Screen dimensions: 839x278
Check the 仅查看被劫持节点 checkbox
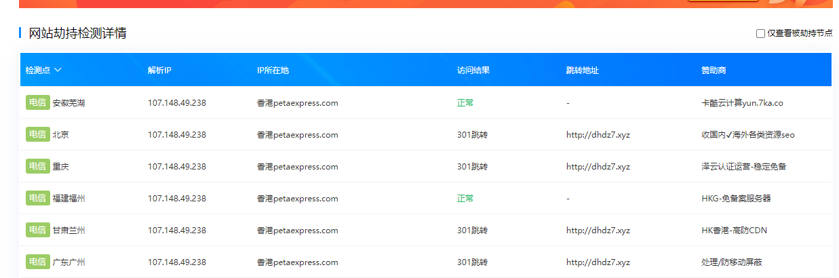point(760,33)
